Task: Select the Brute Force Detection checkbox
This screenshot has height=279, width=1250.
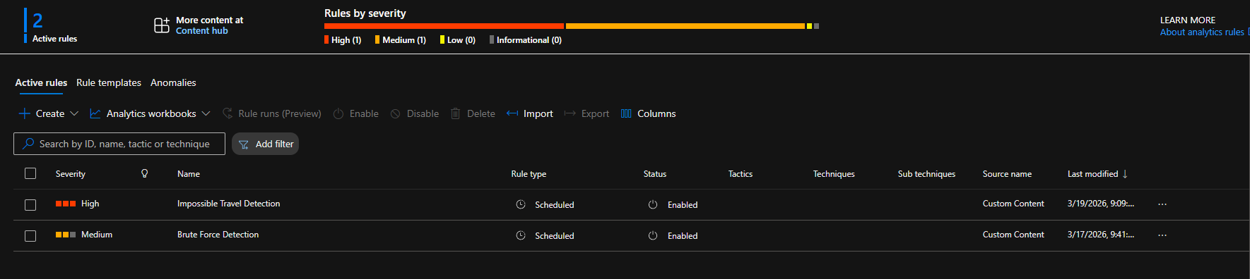Action: pos(30,236)
